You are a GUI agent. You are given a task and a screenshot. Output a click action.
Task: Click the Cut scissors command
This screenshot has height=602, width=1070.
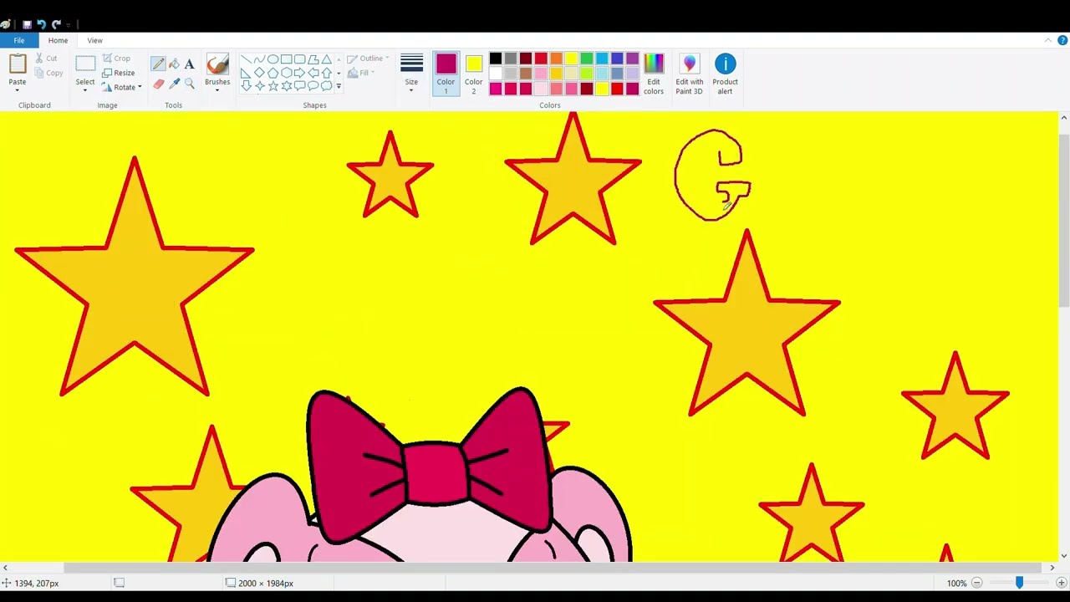pos(46,59)
